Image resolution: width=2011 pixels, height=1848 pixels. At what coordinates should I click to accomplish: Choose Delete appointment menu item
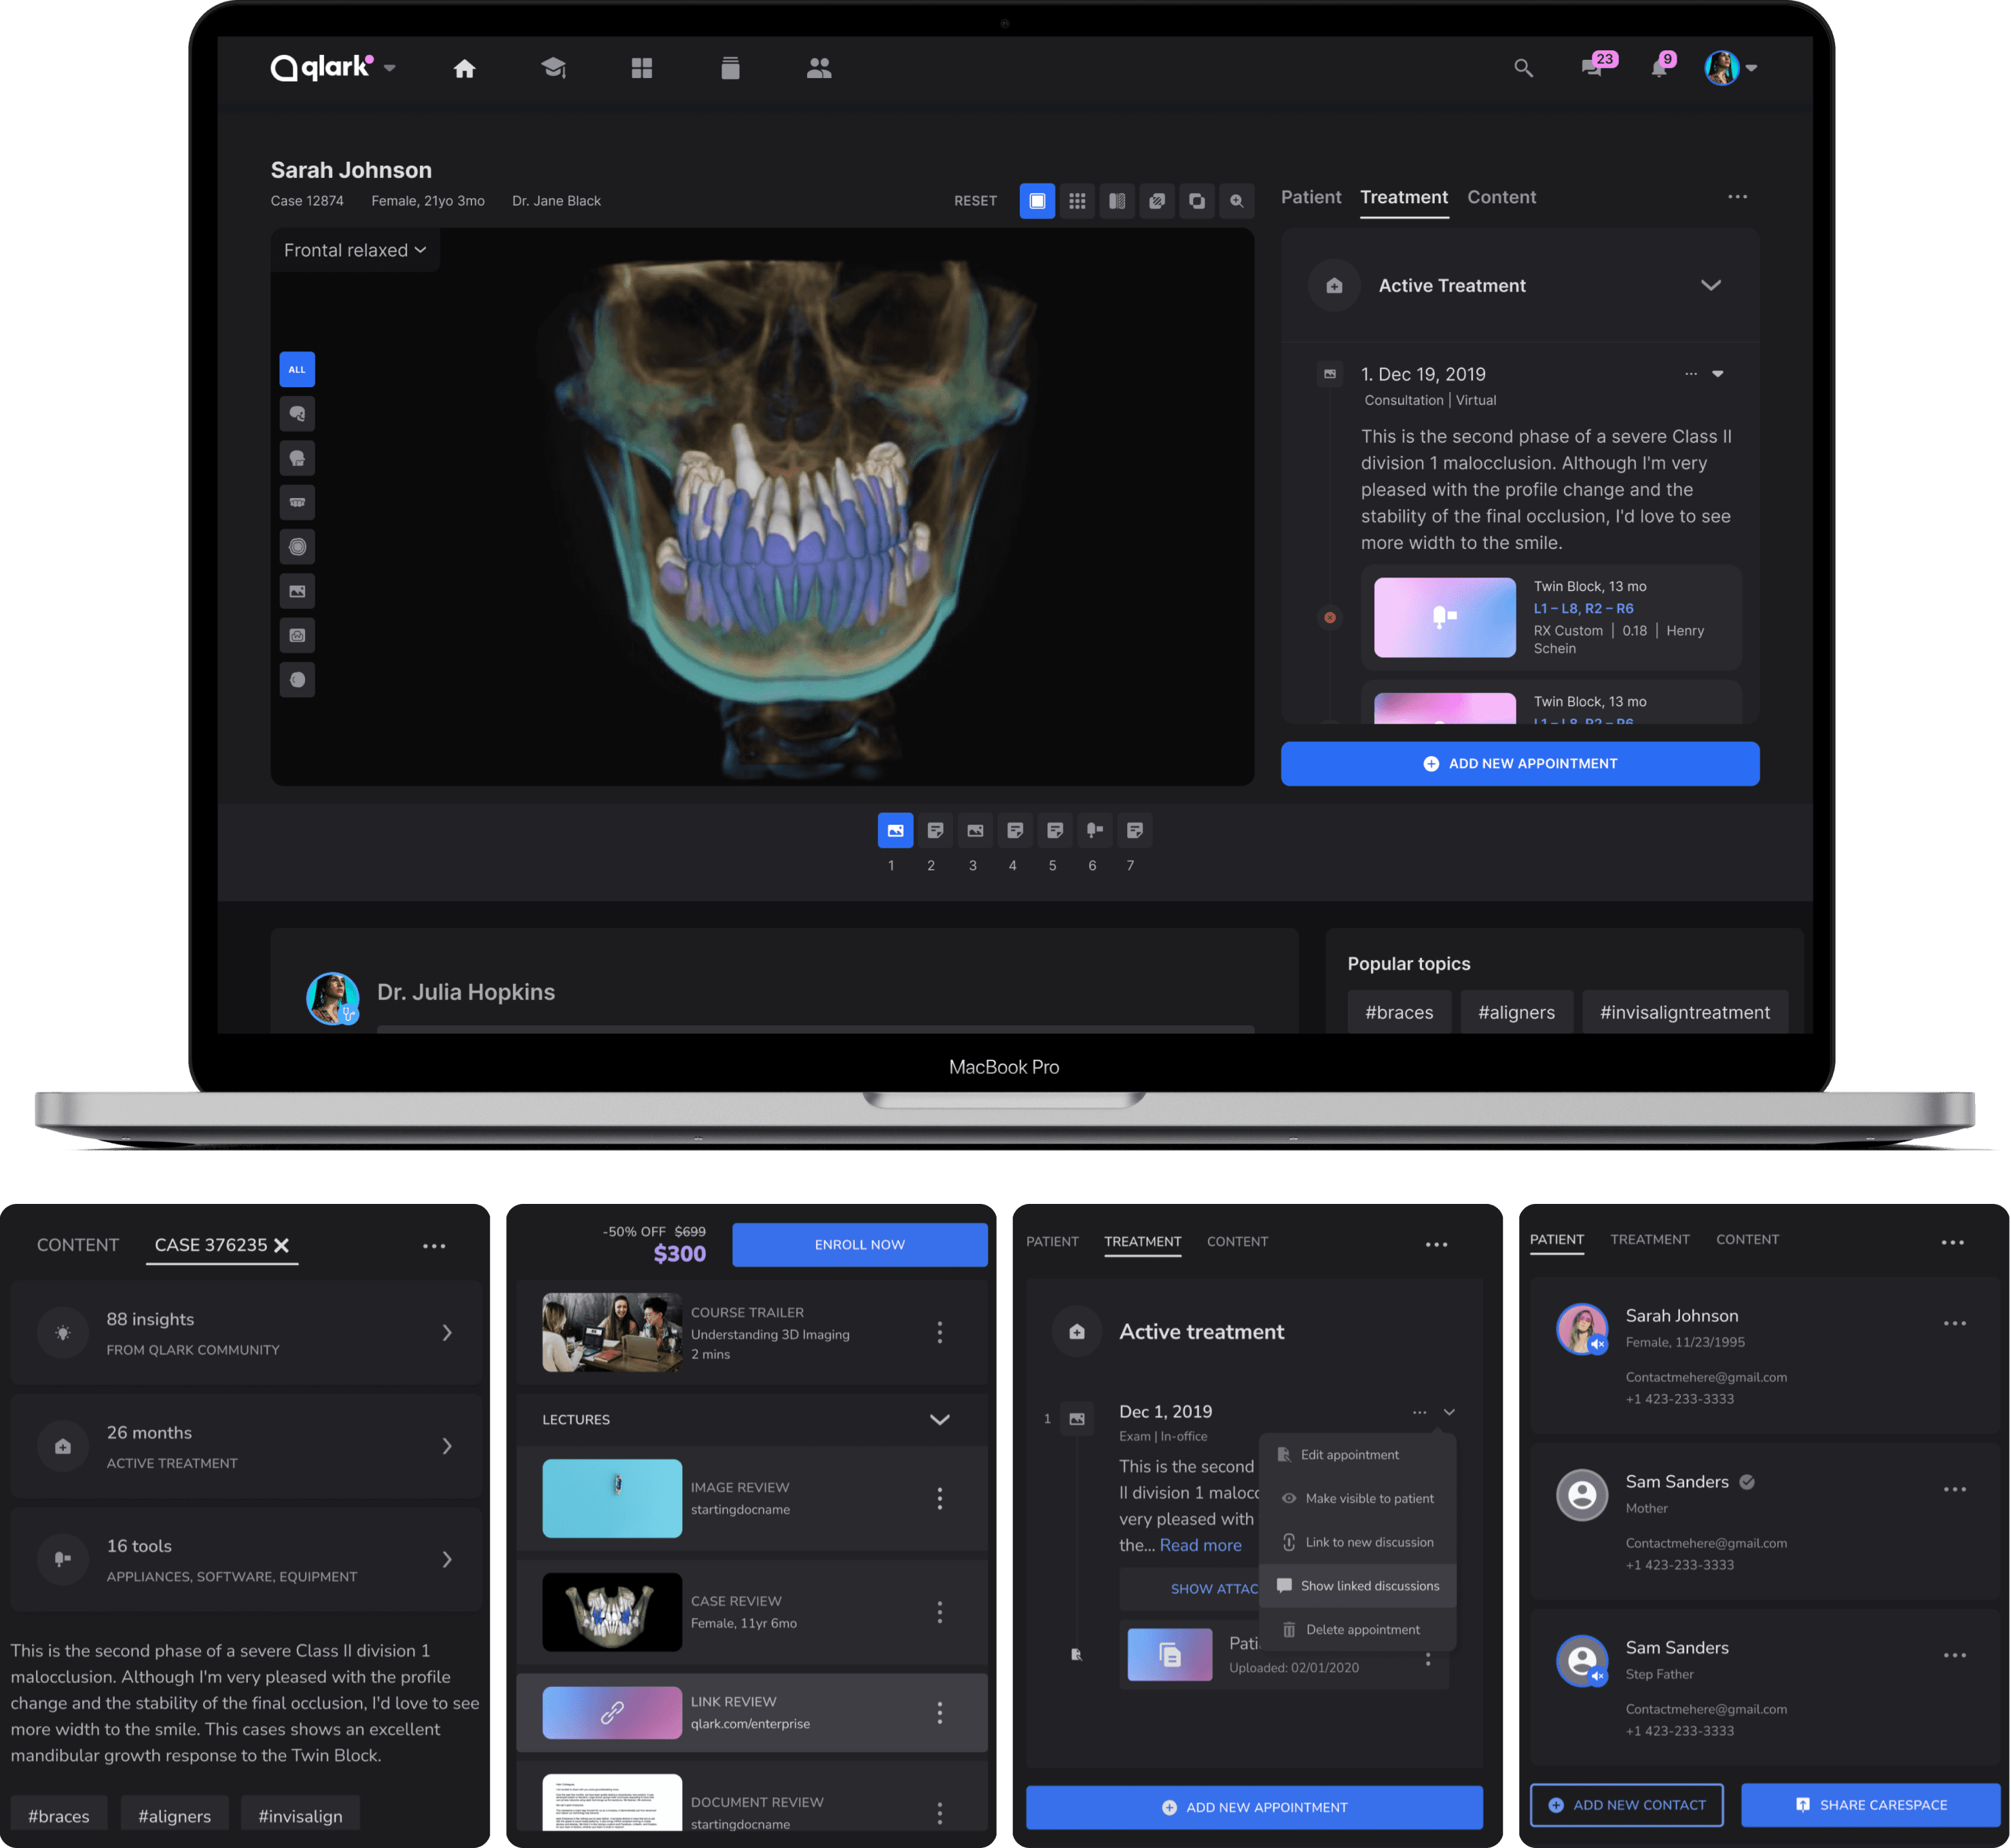click(1357, 1630)
